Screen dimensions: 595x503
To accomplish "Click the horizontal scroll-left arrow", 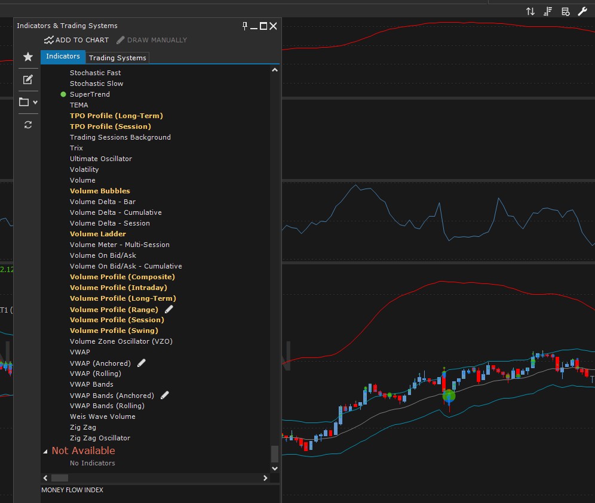I will [x=45, y=478].
